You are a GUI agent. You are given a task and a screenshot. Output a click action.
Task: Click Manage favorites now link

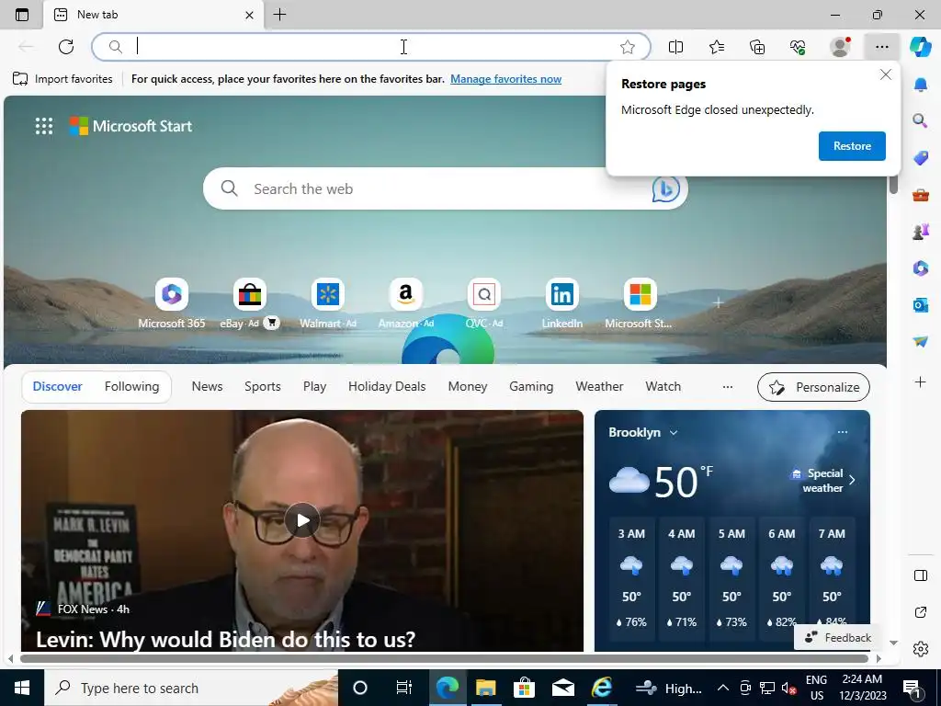tap(506, 79)
